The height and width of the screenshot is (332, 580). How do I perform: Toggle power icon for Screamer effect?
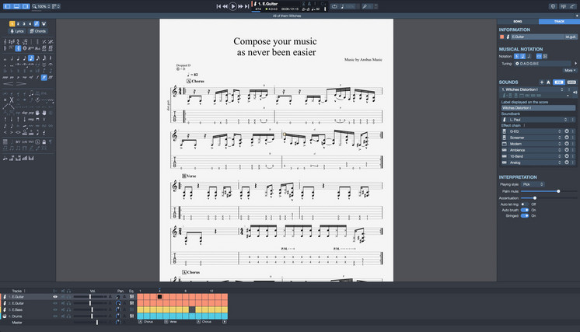pyautogui.click(x=566, y=138)
